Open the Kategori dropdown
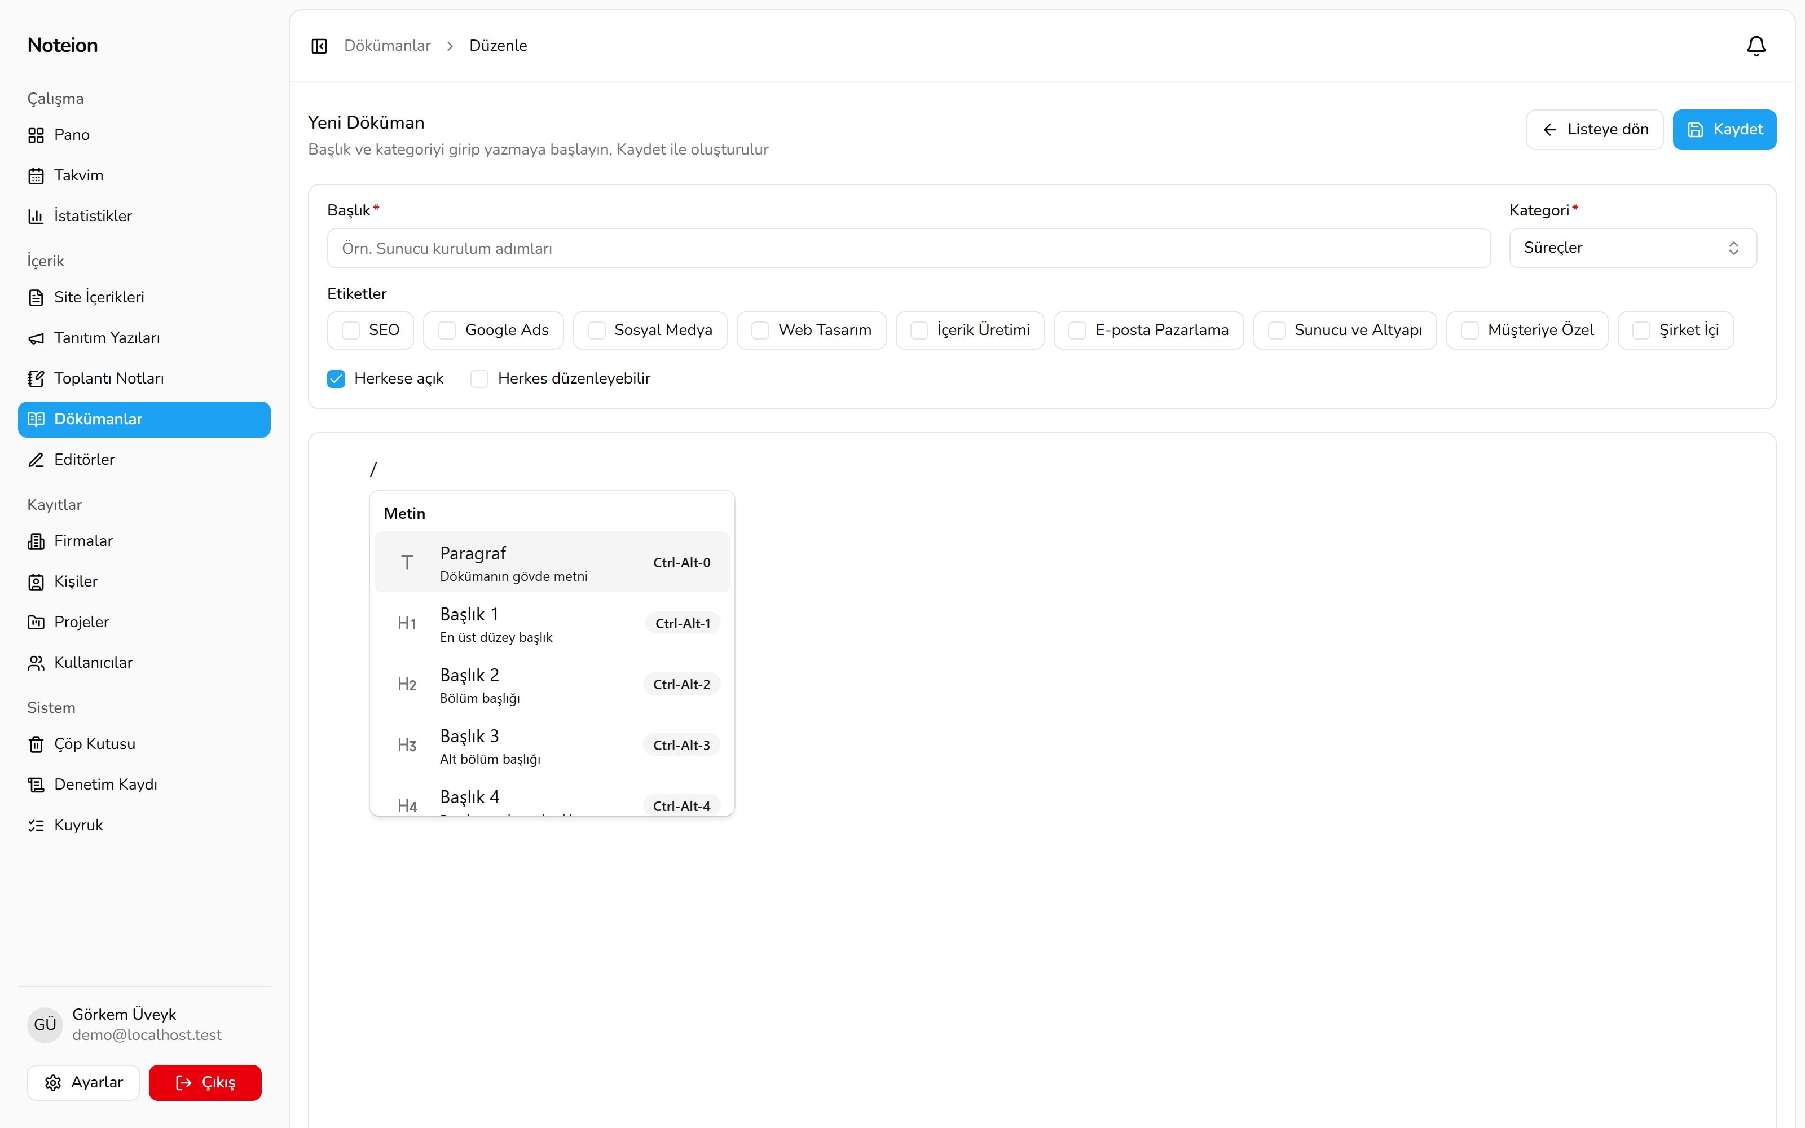 (x=1633, y=248)
